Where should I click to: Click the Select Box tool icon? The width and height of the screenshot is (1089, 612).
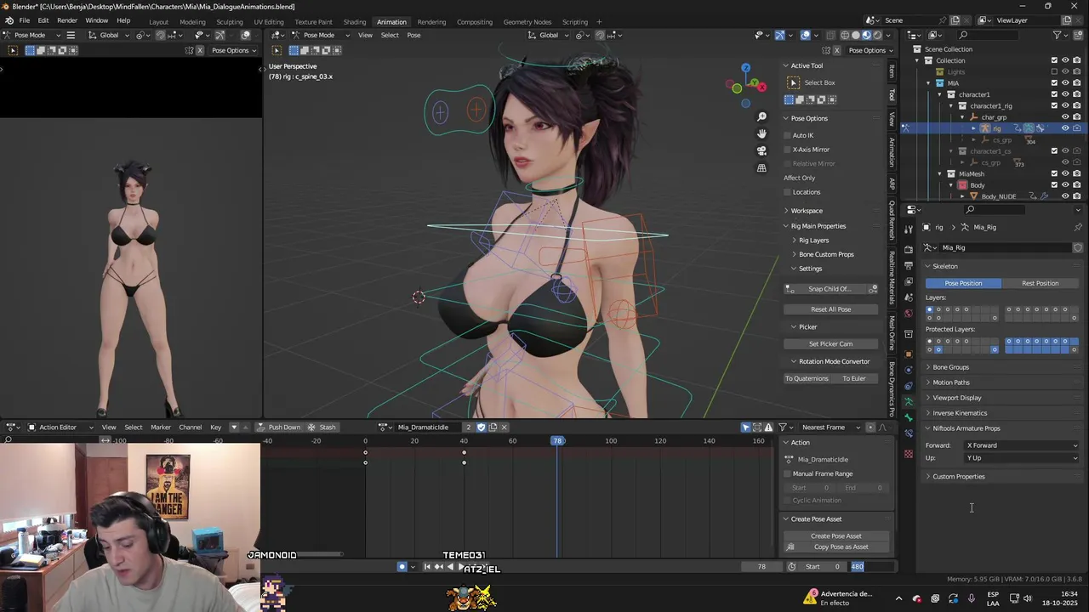pos(793,82)
